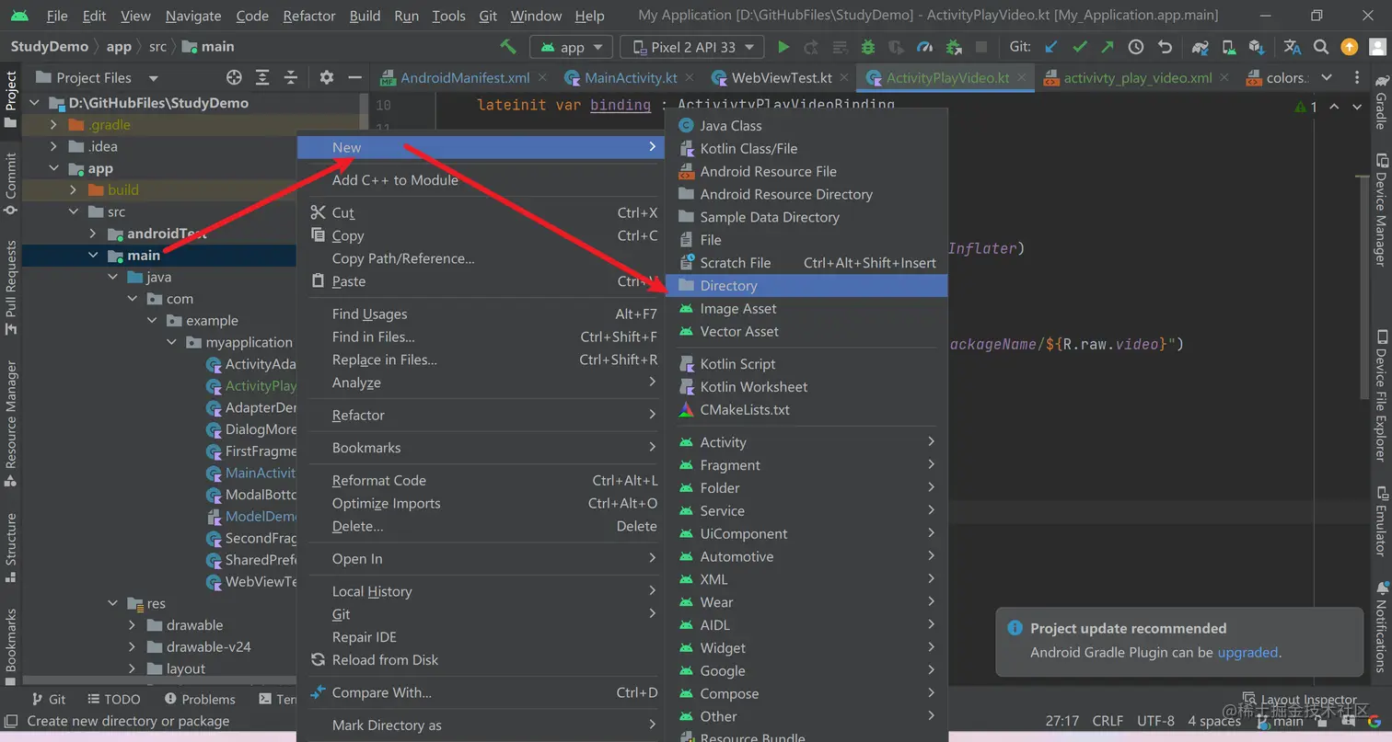The width and height of the screenshot is (1392, 742).
Task: Open the Profile app gauge icon
Action: point(925,47)
